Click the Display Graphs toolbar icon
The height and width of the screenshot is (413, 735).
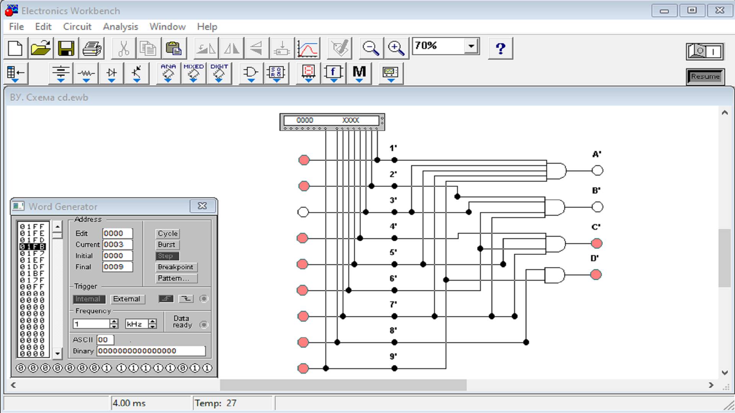[x=307, y=49]
